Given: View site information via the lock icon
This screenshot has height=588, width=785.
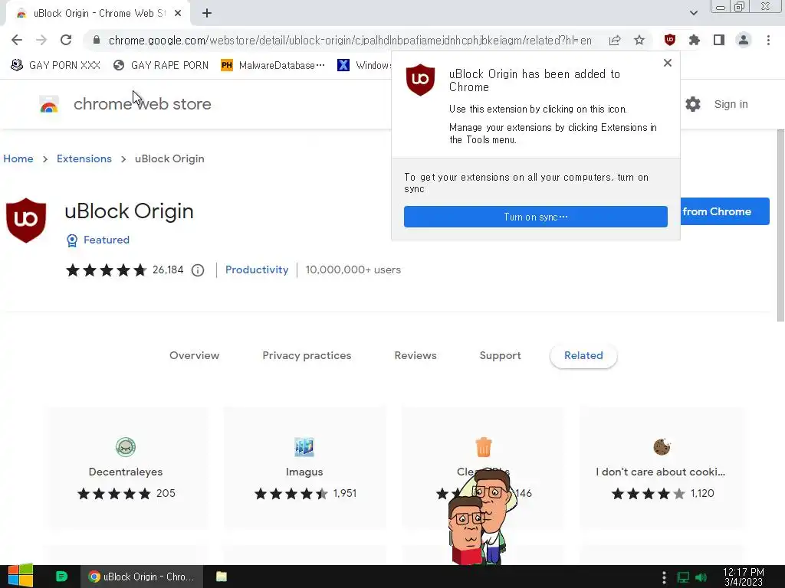Looking at the screenshot, I should [97, 40].
